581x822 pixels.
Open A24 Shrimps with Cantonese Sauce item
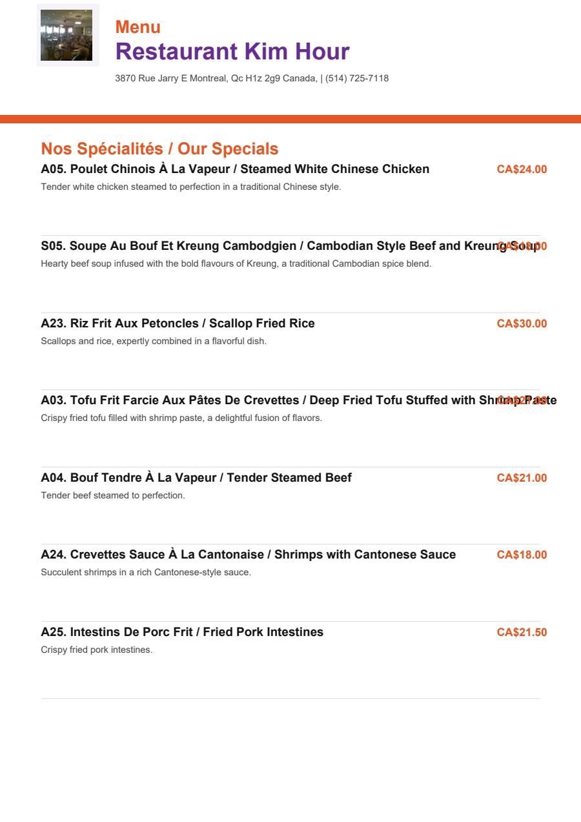pyautogui.click(x=249, y=555)
